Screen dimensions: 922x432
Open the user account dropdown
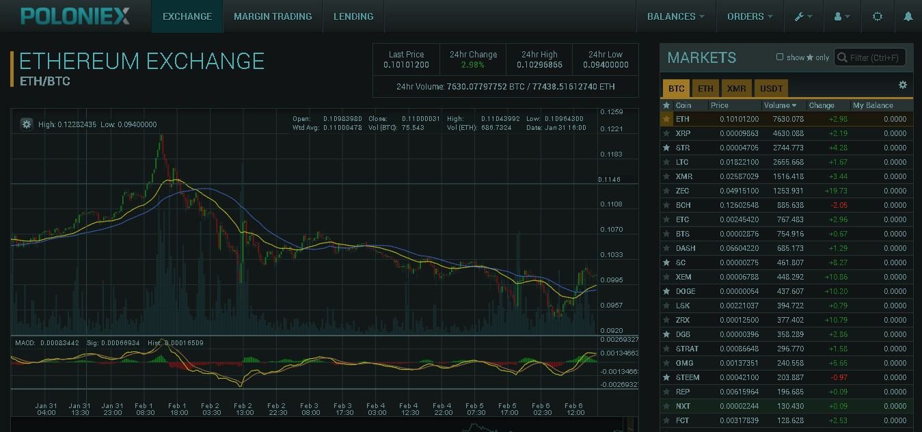point(842,16)
